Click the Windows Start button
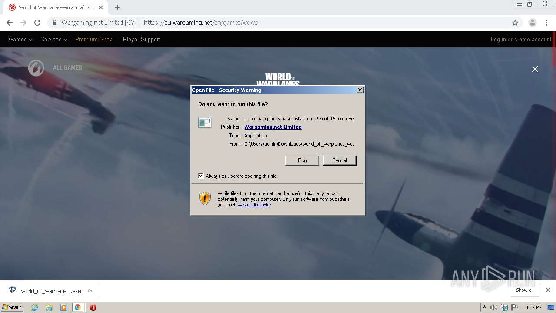This screenshot has height=313, width=556. (x=12, y=307)
